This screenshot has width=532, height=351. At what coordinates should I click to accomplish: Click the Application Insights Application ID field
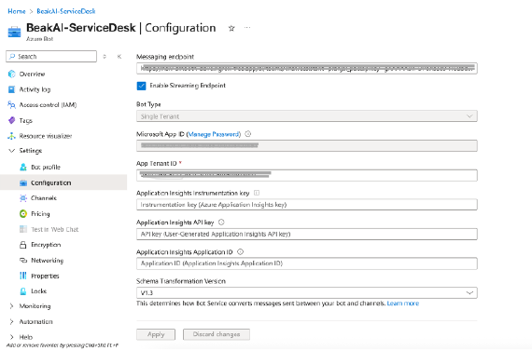point(307,263)
